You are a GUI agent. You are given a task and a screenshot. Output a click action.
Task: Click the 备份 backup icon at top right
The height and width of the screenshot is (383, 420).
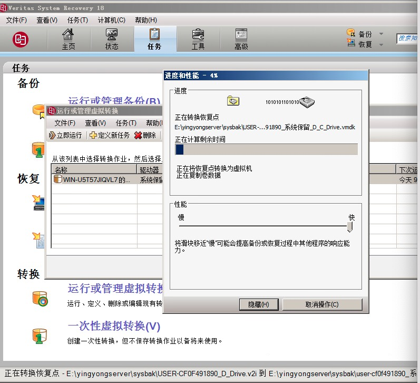pyautogui.click(x=350, y=33)
